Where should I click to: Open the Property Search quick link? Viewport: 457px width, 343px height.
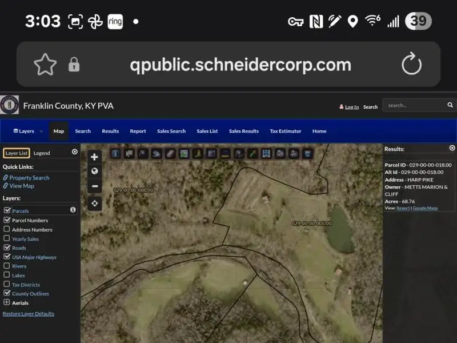[29, 178]
